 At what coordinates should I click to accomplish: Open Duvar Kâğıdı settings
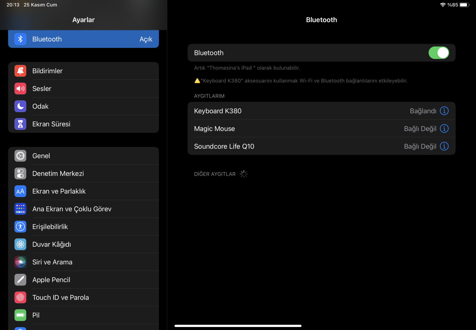pos(84,244)
